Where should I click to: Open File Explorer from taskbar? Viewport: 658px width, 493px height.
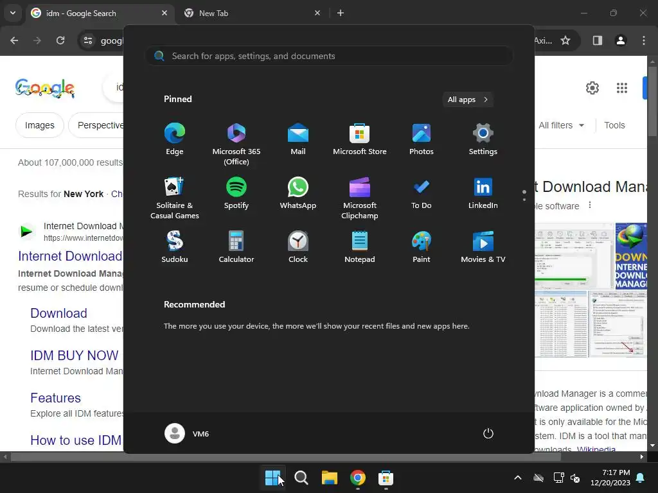[330, 478]
